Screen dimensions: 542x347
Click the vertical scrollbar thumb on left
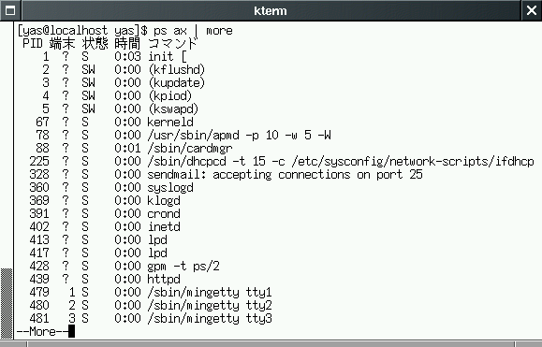point(7,303)
